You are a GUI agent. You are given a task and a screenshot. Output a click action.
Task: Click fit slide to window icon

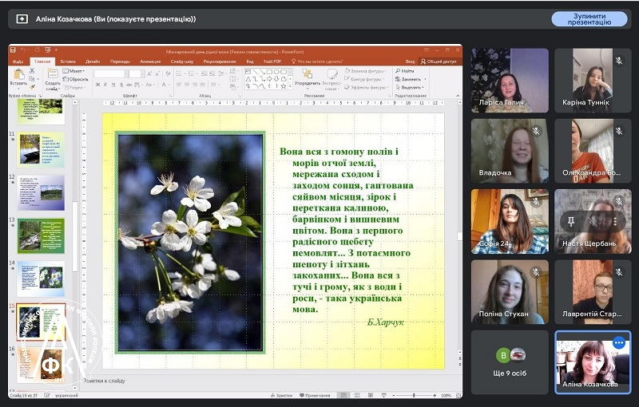pyautogui.click(x=458, y=395)
